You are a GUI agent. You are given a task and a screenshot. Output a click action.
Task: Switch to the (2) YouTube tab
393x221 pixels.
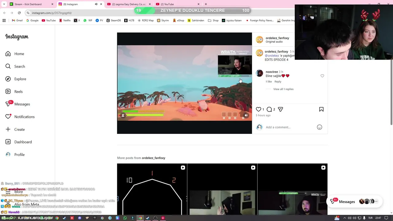tap(178, 4)
